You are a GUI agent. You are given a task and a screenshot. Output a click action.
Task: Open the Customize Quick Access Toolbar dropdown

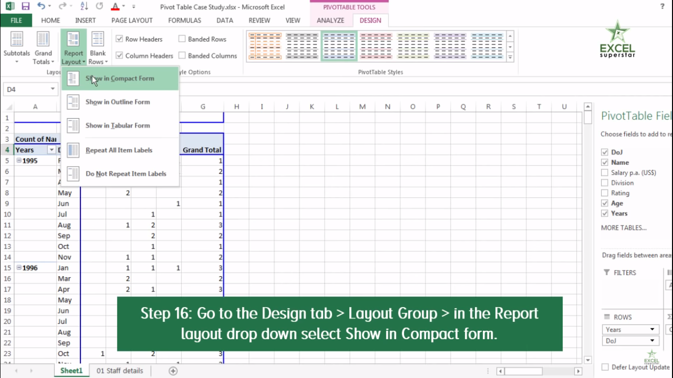click(x=134, y=7)
